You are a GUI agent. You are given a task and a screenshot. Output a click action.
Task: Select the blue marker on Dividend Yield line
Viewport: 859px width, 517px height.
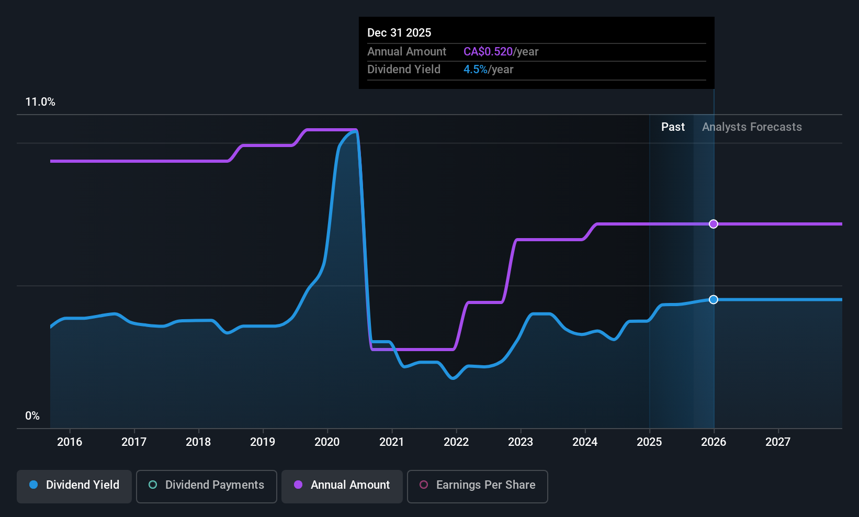click(713, 300)
